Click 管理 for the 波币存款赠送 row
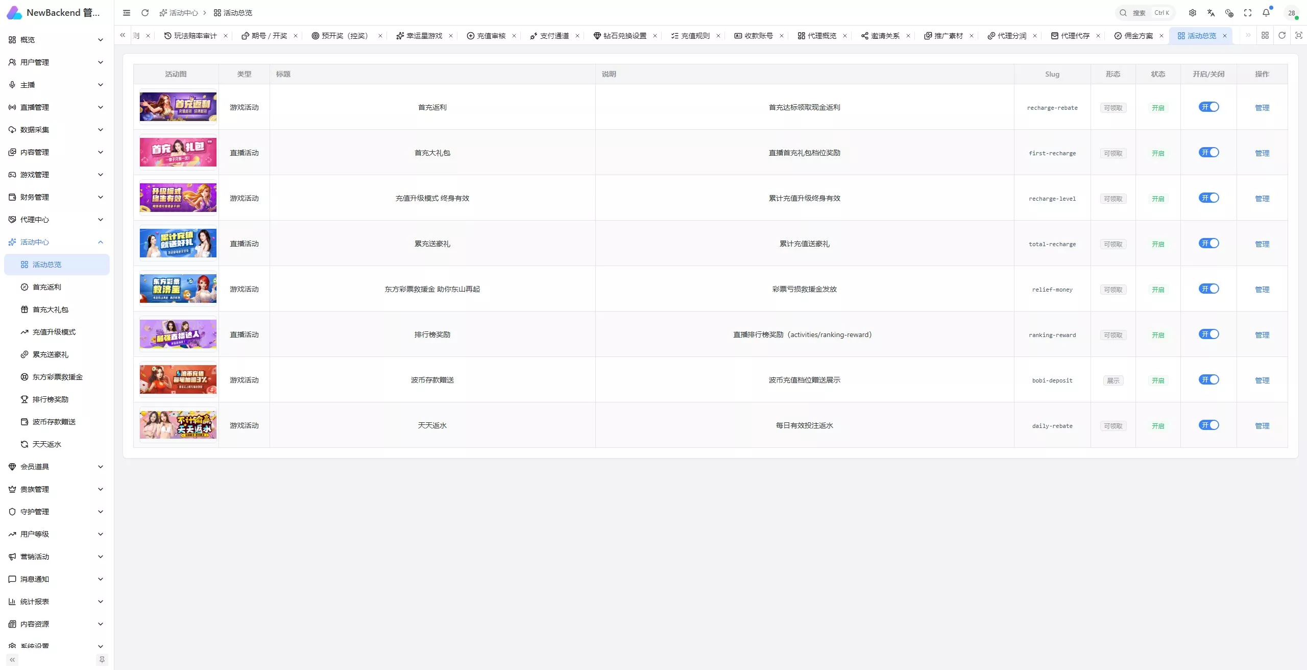This screenshot has height=670, width=1307. click(1262, 380)
